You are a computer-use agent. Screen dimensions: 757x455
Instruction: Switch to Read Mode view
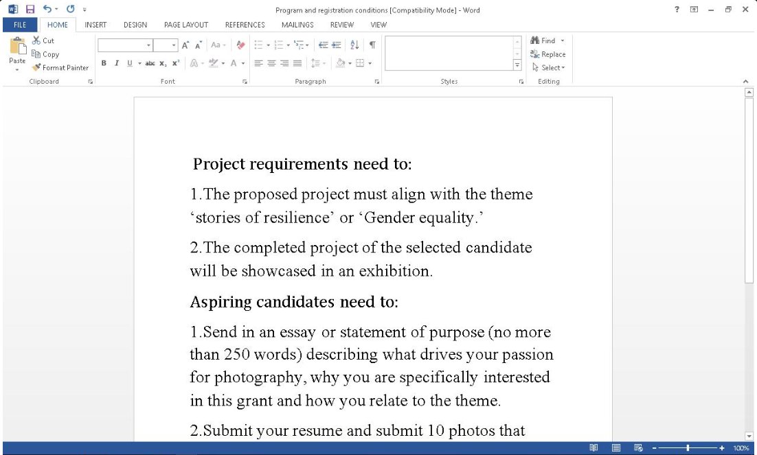(594, 448)
